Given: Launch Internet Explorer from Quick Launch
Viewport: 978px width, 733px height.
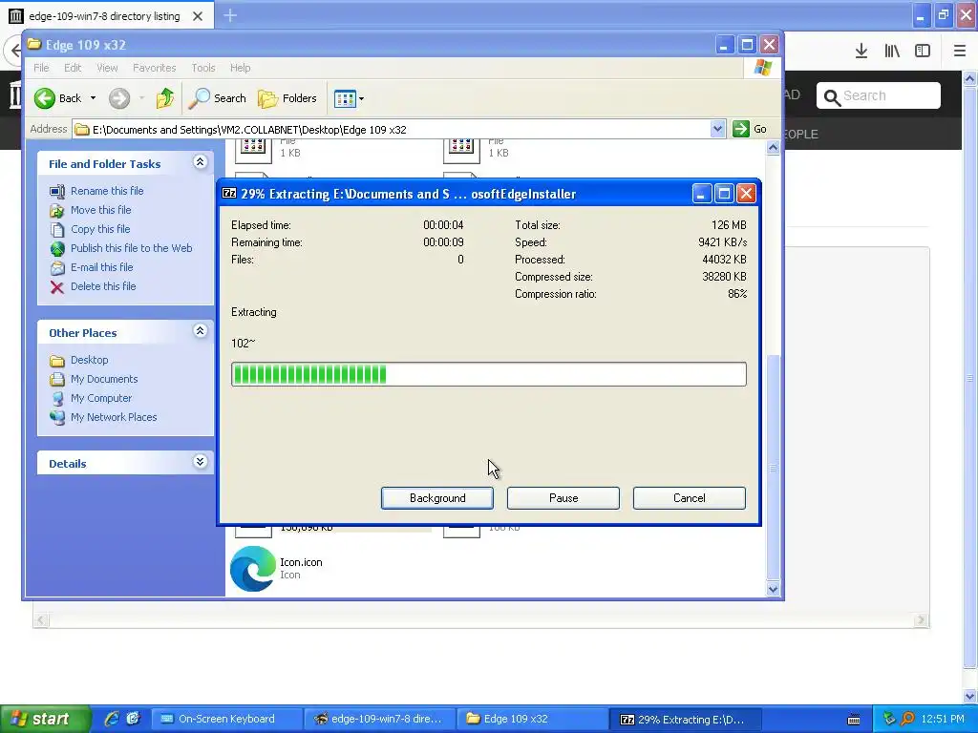Looking at the screenshot, I should click(111, 719).
